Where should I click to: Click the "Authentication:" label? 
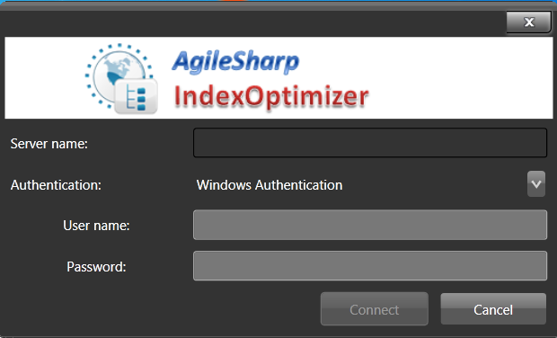(x=56, y=185)
